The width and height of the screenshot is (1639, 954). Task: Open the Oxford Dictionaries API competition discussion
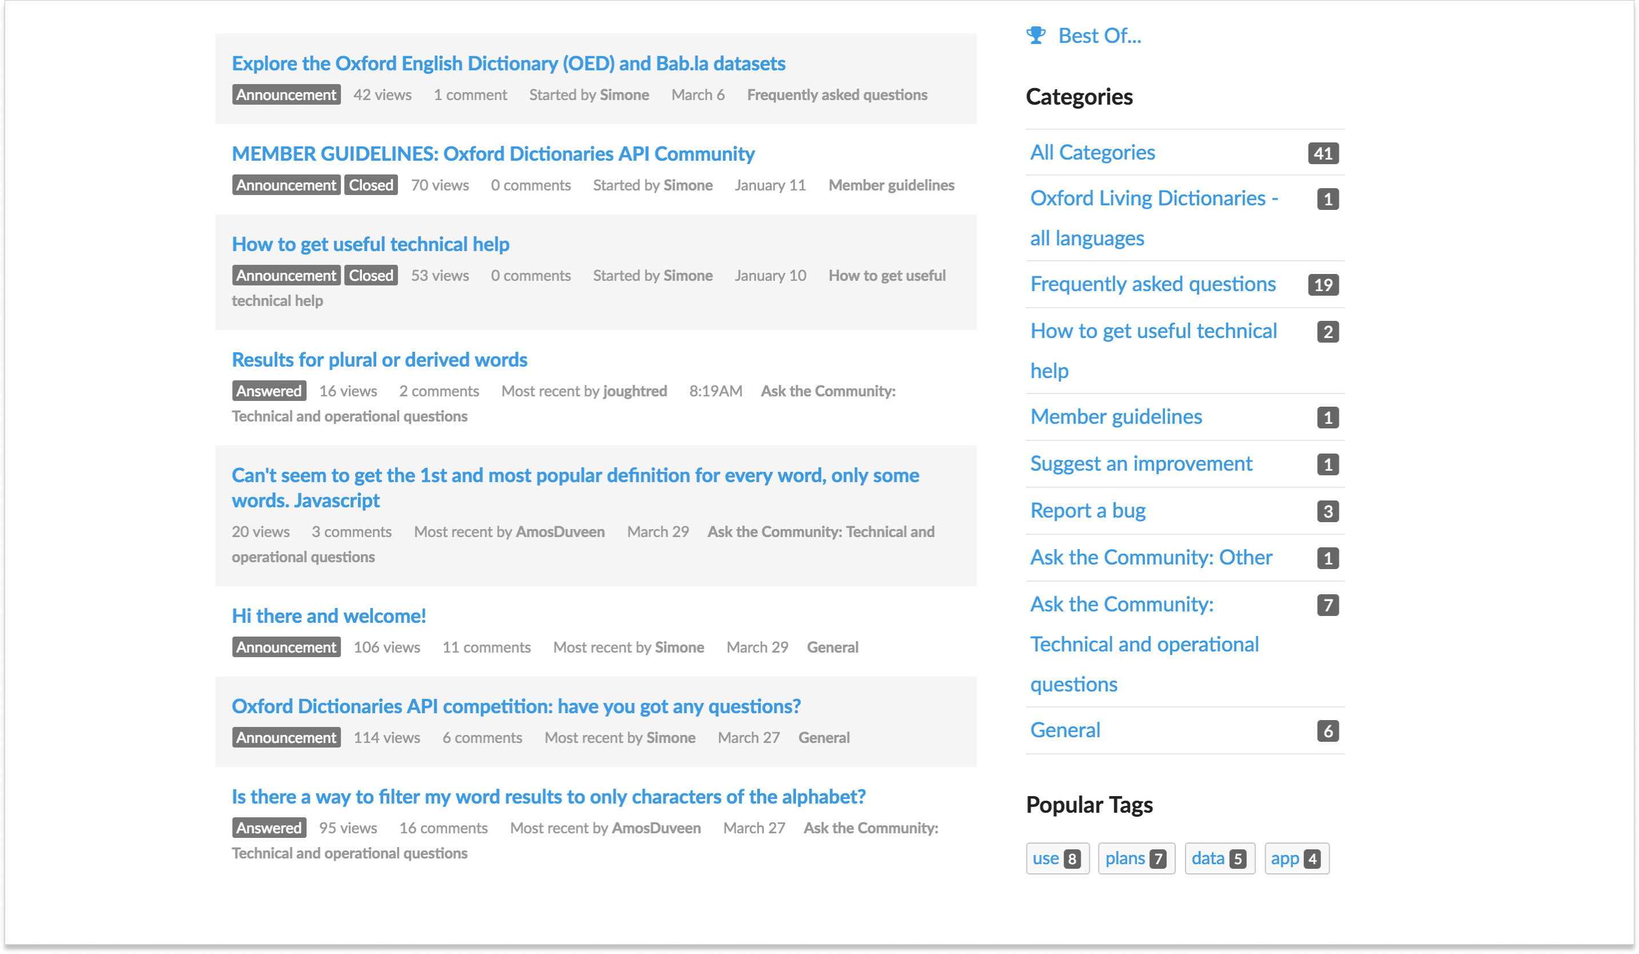(516, 706)
